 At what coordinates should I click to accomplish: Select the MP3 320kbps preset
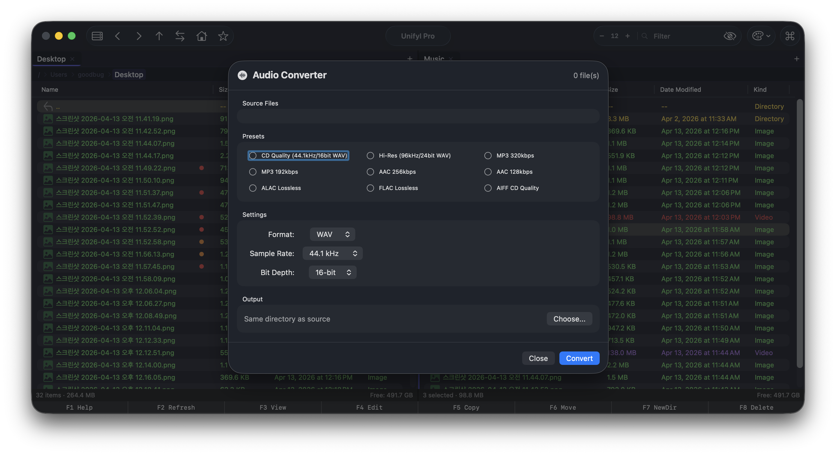[488, 156]
